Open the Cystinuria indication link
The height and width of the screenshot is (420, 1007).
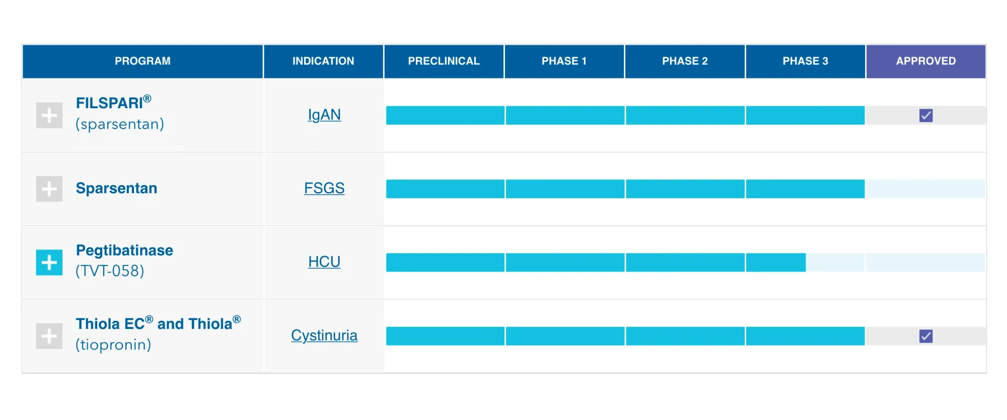(324, 335)
